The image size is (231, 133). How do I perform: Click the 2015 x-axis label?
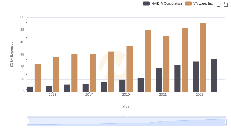[52, 95]
